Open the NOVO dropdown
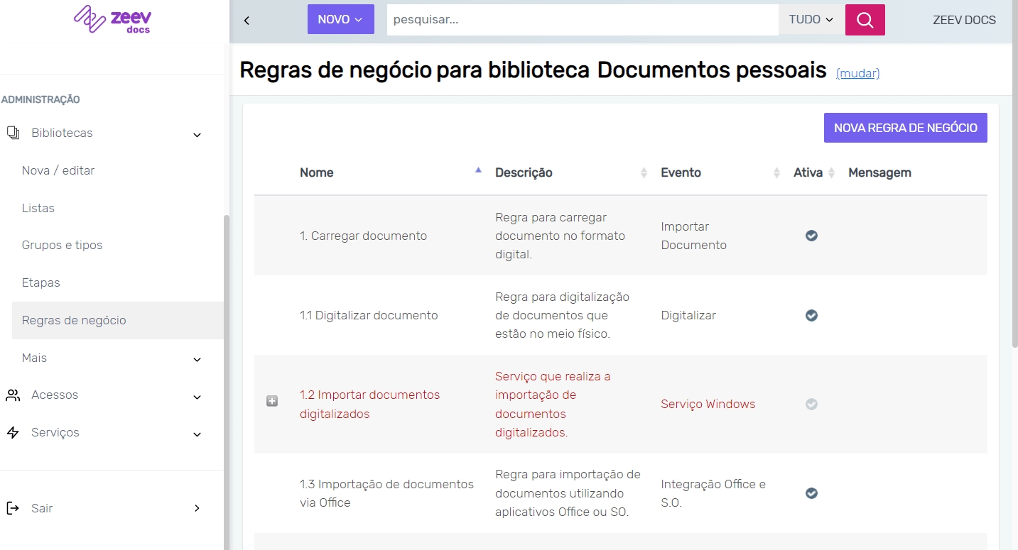Screen dimensions: 1018x550 (x=340, y=20)
